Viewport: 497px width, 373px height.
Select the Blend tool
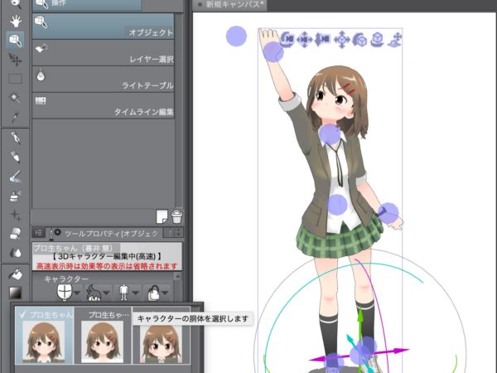[x=15, y=253]
